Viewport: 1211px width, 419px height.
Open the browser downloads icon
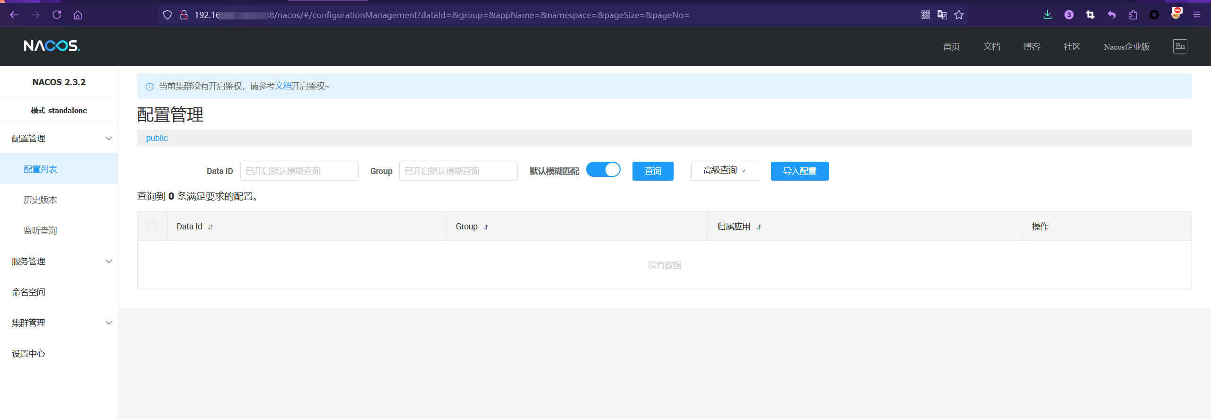pos(1047,15)
